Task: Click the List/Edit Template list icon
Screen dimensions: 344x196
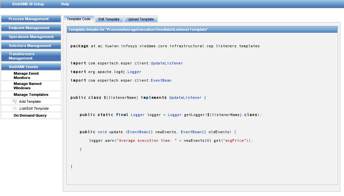Action: tap(15, 108)
